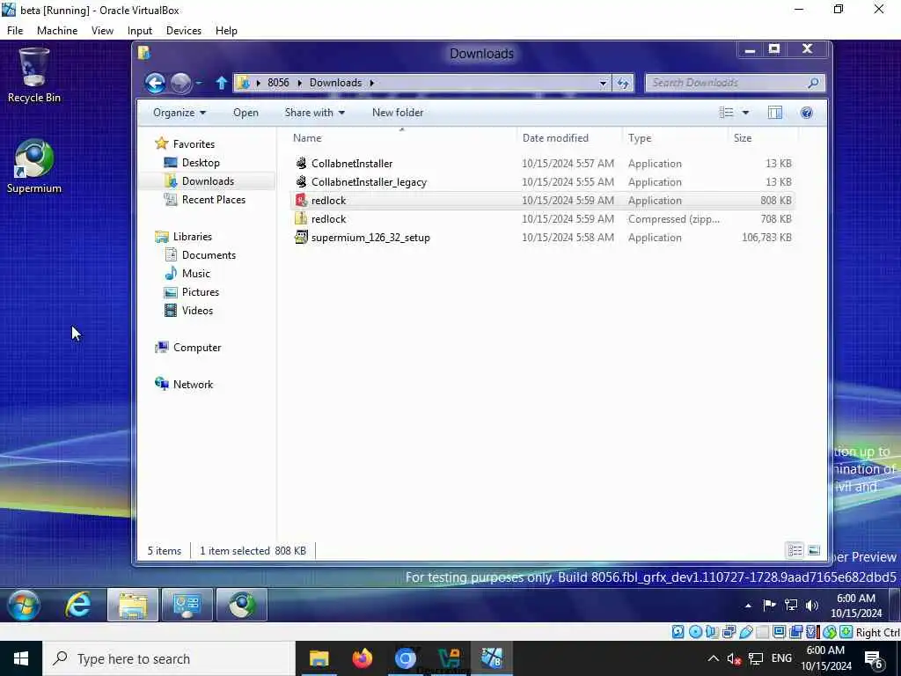
Task: Refresh the Downloads folder view
Action: [x=623, y=84]
